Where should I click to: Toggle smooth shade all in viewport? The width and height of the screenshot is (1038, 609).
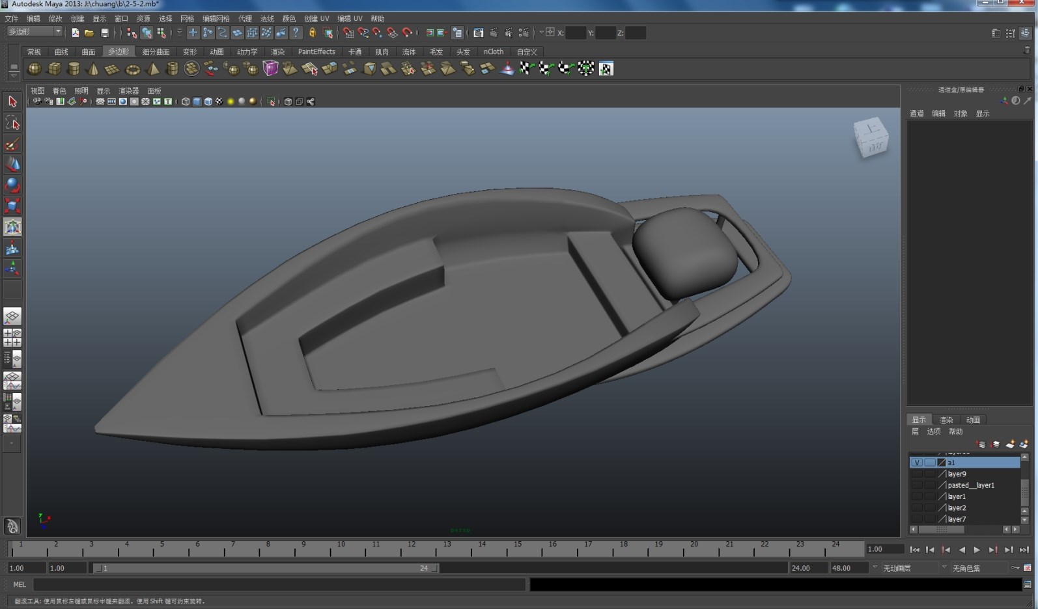197,101
